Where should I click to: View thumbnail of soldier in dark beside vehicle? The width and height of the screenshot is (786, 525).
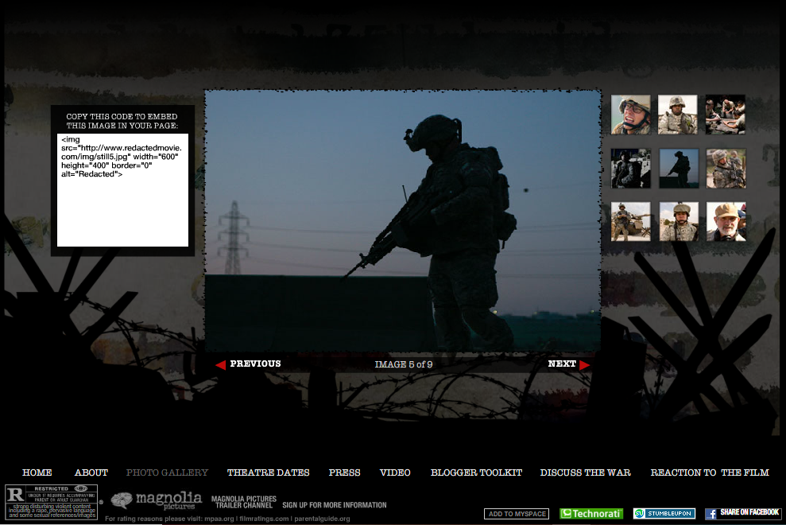pyautogui.click(x=630, y=169)
